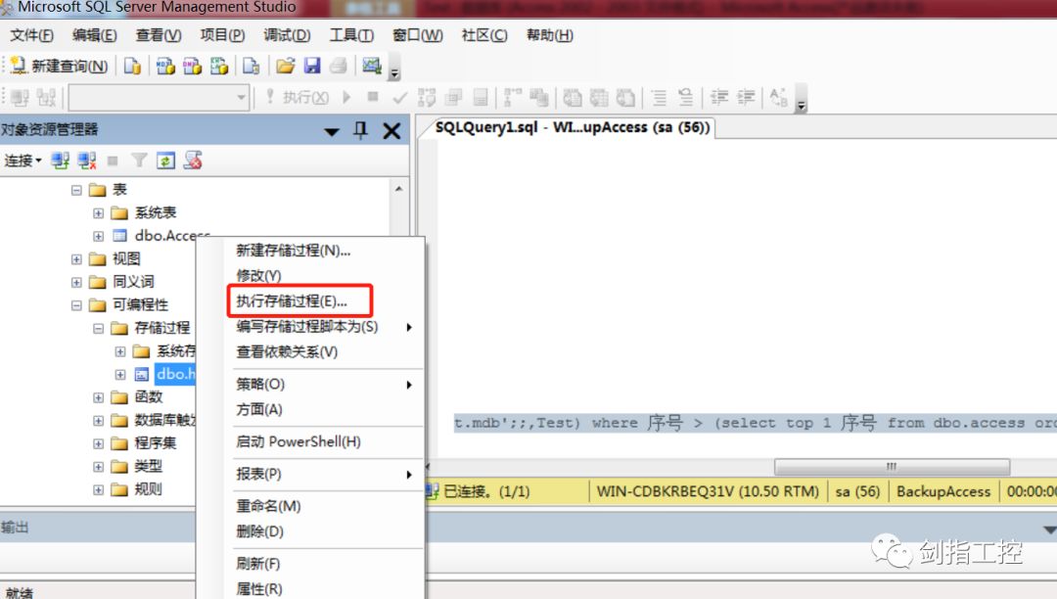Click the Disconnect icon in Object Explorer
This screenshot has height=599, width=1057.
click(x=87, y=161)
